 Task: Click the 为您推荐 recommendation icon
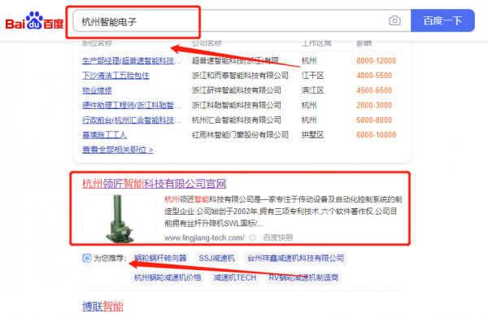(x=87, y=258)
